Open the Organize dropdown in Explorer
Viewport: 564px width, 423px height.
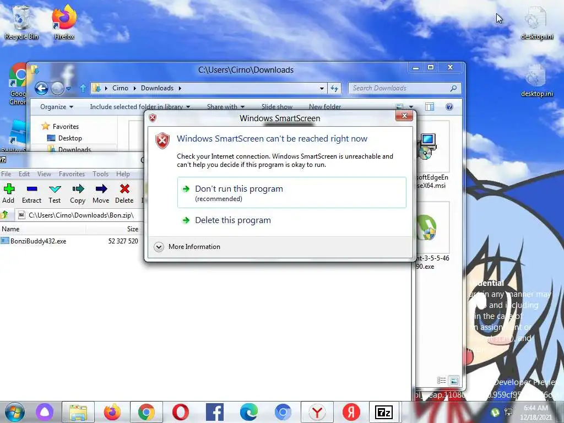click(x=57, y=107)
